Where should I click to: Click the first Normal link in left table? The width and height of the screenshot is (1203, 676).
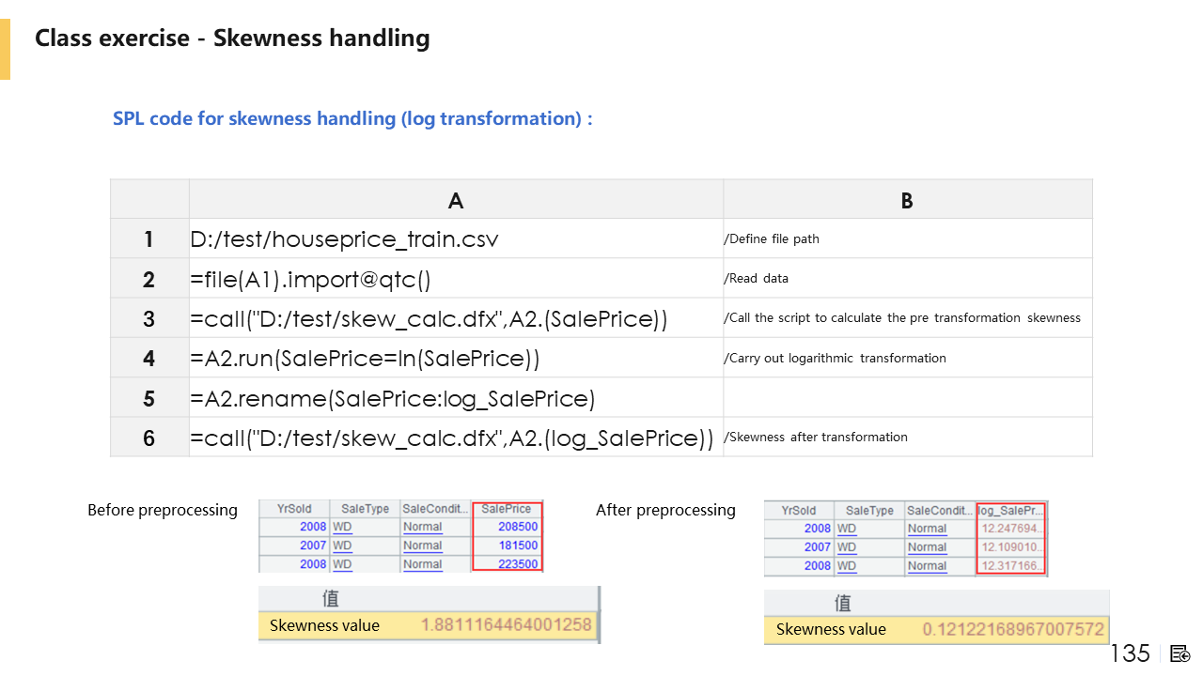pos(422,527)
